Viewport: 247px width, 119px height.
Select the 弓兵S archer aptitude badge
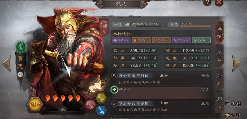click(x=161, y=40)
